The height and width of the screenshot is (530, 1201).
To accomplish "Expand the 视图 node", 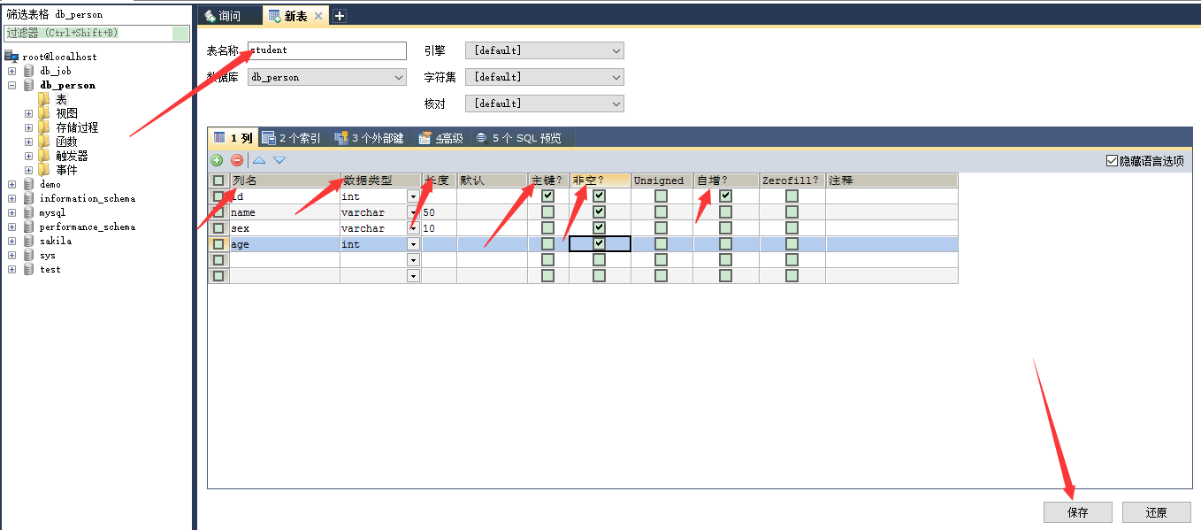I will pos(29,113).
